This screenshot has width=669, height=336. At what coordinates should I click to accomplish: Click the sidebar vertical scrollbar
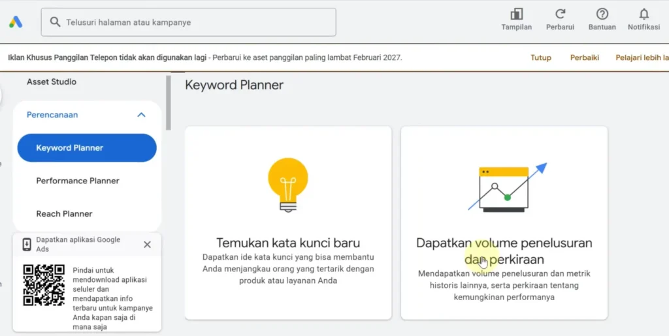click(x=169, y=103)
